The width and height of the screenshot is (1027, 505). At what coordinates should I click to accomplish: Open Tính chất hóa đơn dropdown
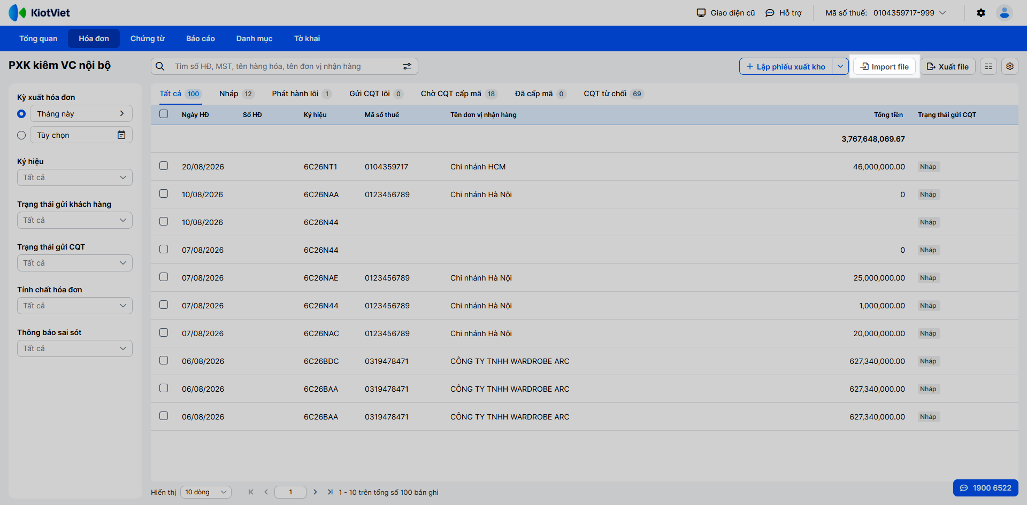click(75, 306)
